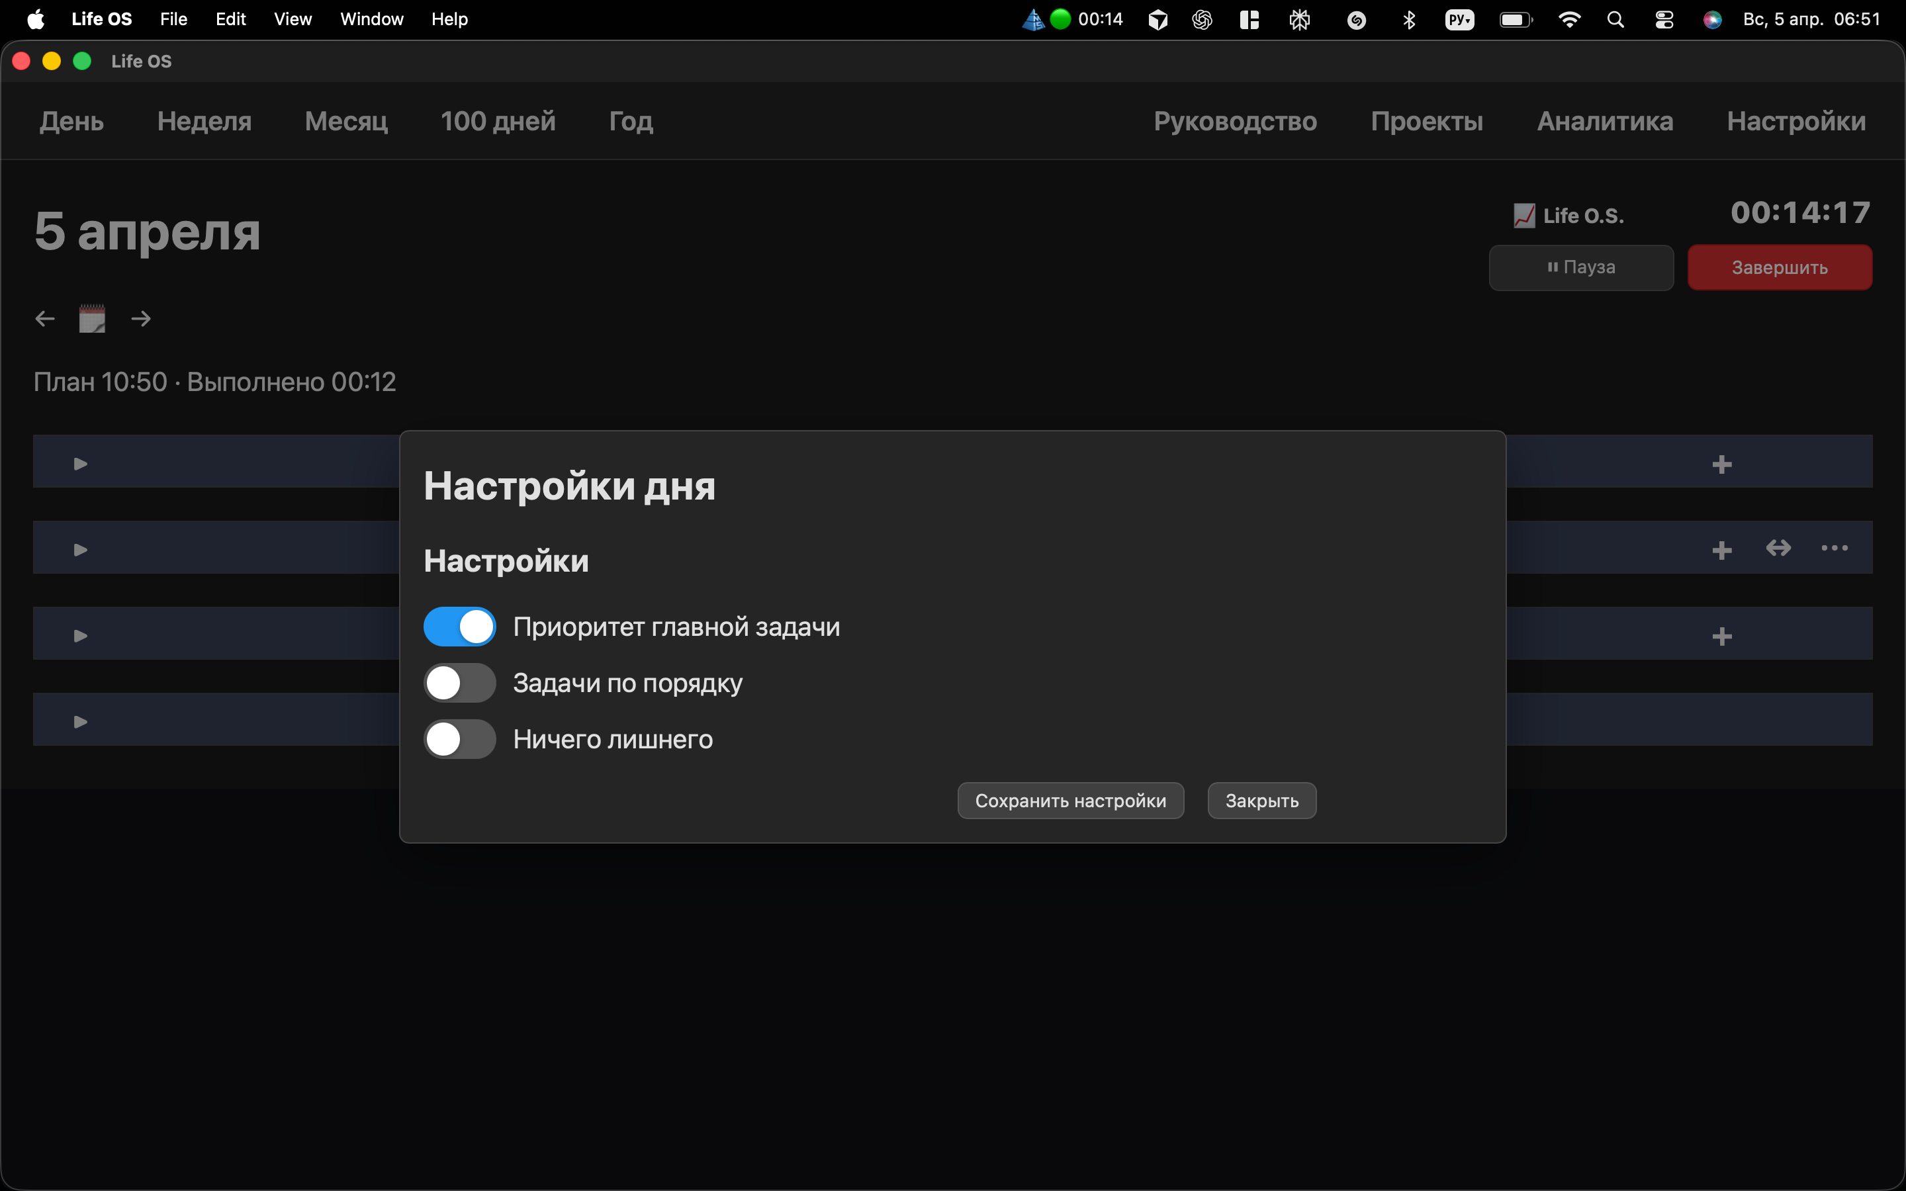
Task: Save settings with 'Сохранить настройки'
Action: point(1070,801)
